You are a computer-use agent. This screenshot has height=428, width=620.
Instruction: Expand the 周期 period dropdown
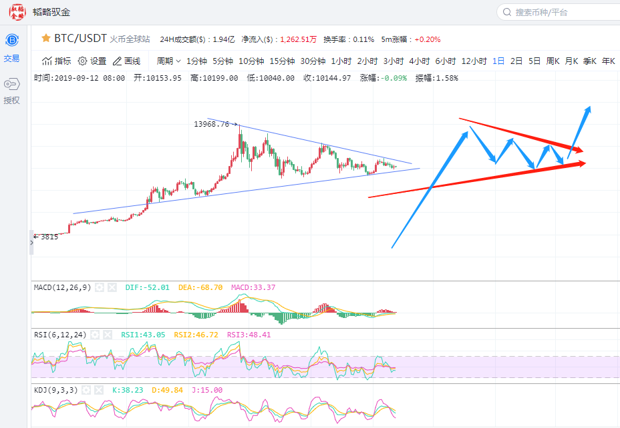pyautogui.click(x=168, y=61)
